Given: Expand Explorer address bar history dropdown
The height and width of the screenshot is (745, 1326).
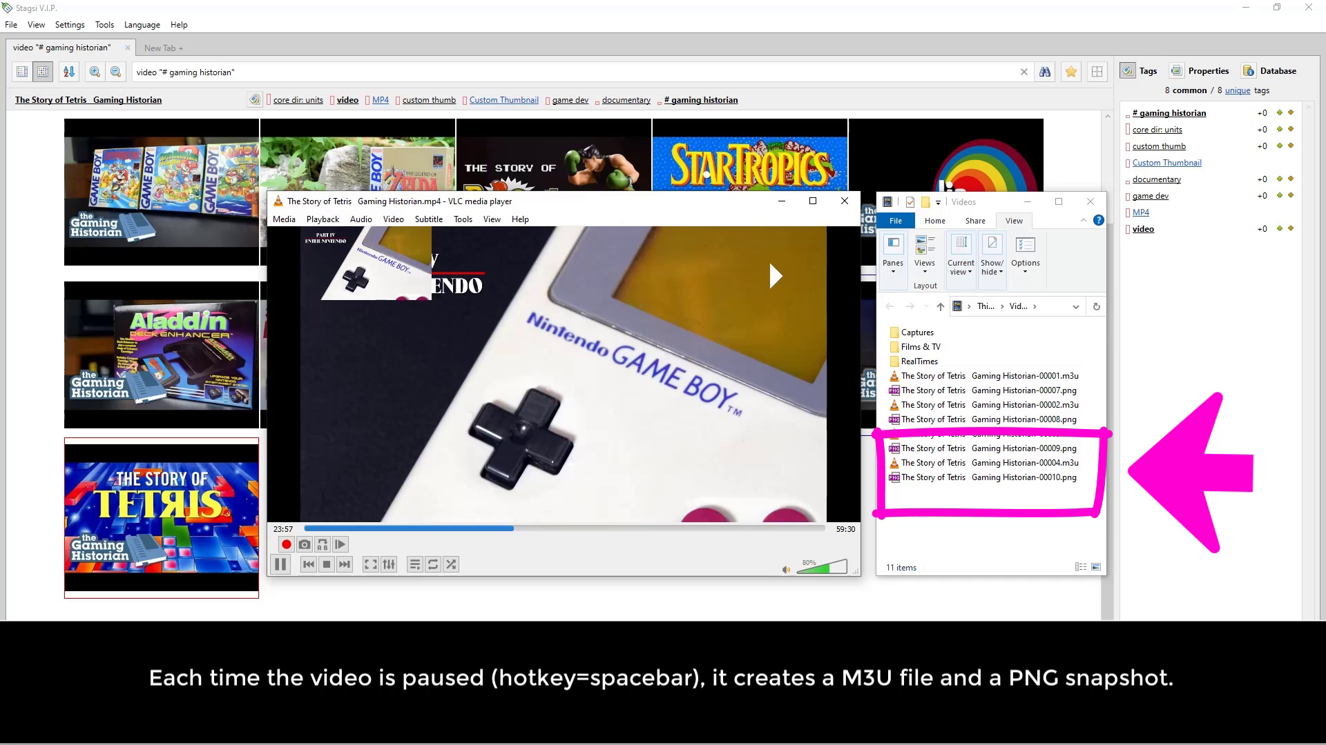Looking at the screenshot, I should pyautogui.click(x=1075, y=307).
